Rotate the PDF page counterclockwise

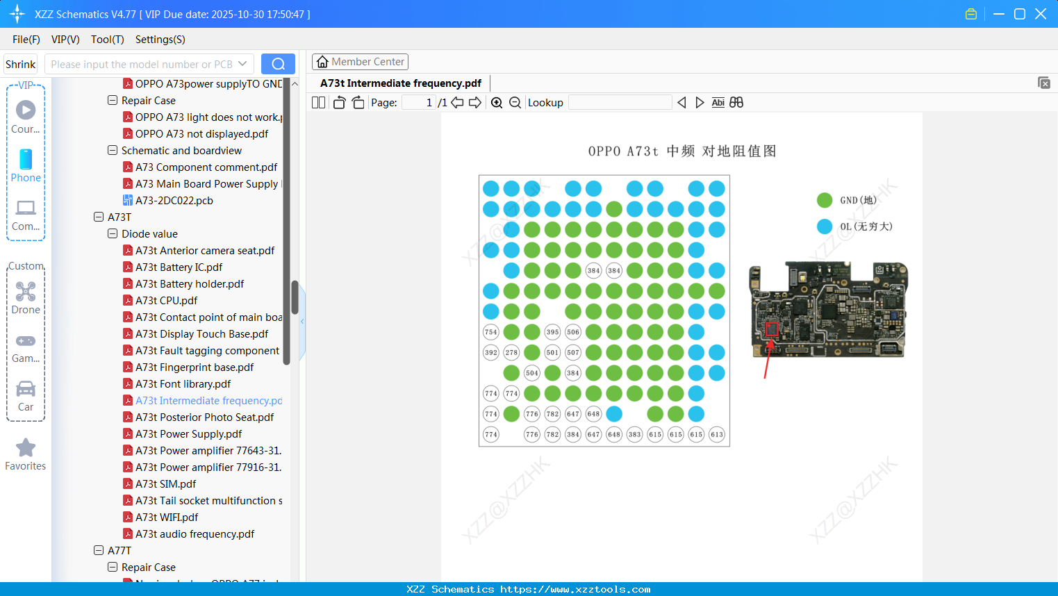click(339, 103)
